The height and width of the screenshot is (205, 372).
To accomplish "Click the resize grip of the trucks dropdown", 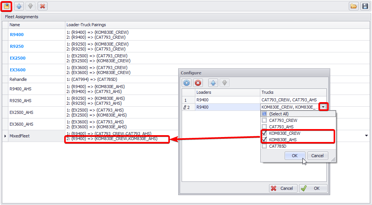I will [x=333, y=160].
